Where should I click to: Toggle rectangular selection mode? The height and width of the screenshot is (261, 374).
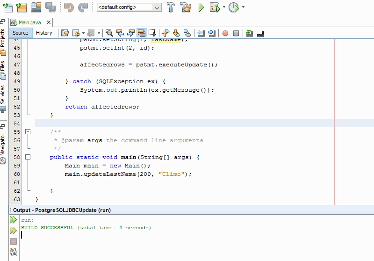tap(152, 33)
